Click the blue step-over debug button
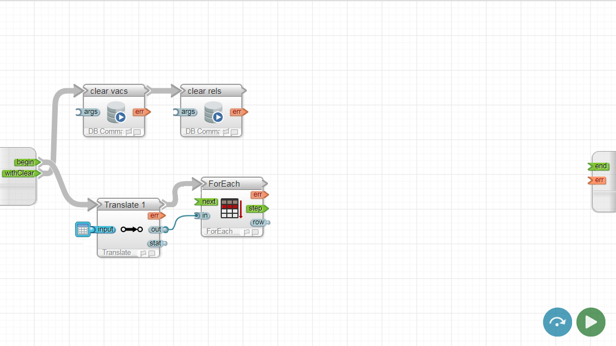The width and height of the screenshot is (616, 346). click(x=557, y=322)
